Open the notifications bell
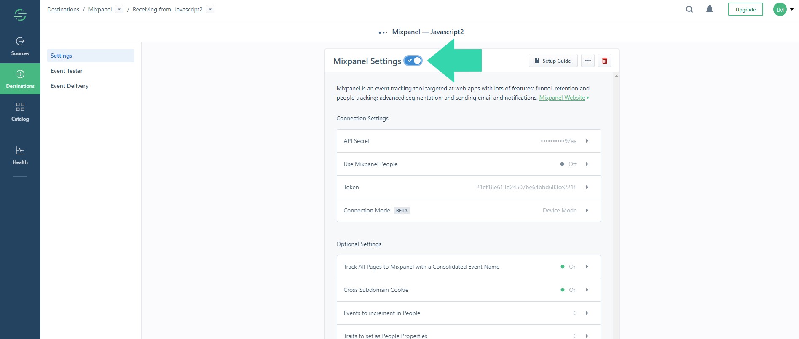 pyautogui.click(x=710, y=9)
